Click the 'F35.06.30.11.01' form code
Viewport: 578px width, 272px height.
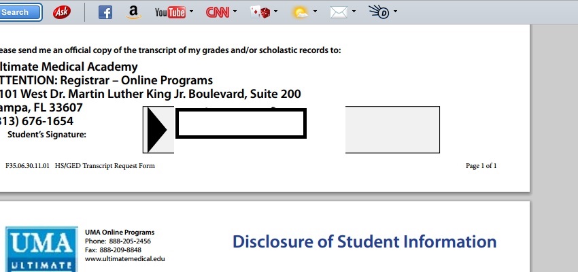pos(27,166)
